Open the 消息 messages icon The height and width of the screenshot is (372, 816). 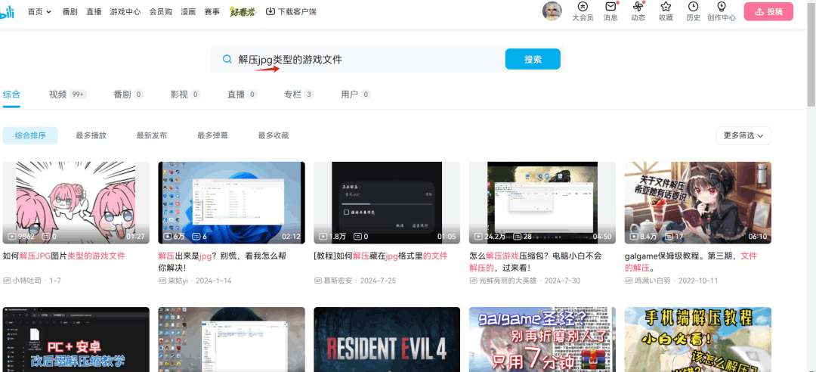pos(610,8)
